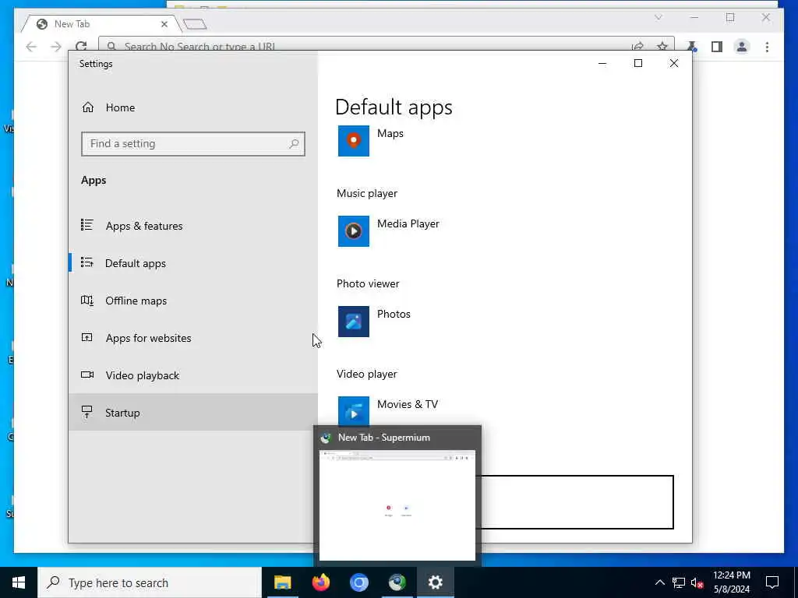The height and width of the screenshot is (598, 798).
Task: Open Home in Settings sidebar
Action: coord(193,107)
